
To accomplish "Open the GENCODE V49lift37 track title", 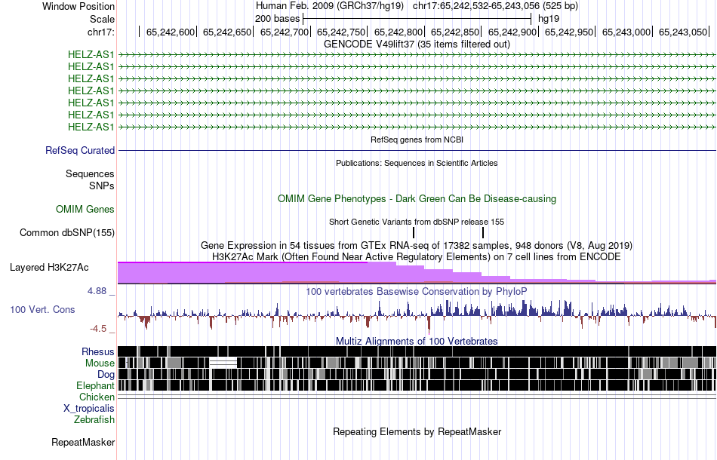I will pyautogui.click(x=417, y=44).
